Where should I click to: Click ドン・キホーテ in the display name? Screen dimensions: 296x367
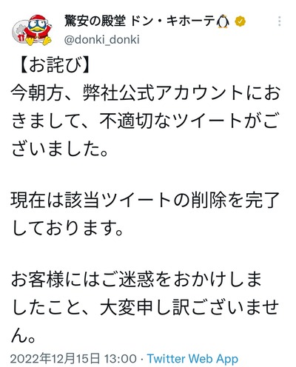[x=172, y=21]
